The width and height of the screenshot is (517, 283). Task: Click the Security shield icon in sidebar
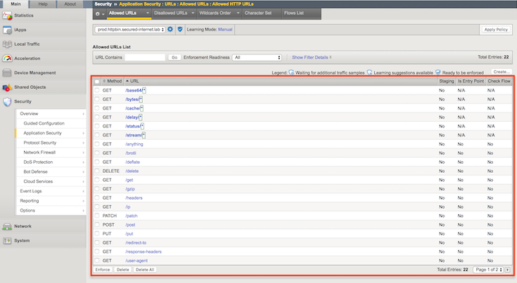(7, 102)
